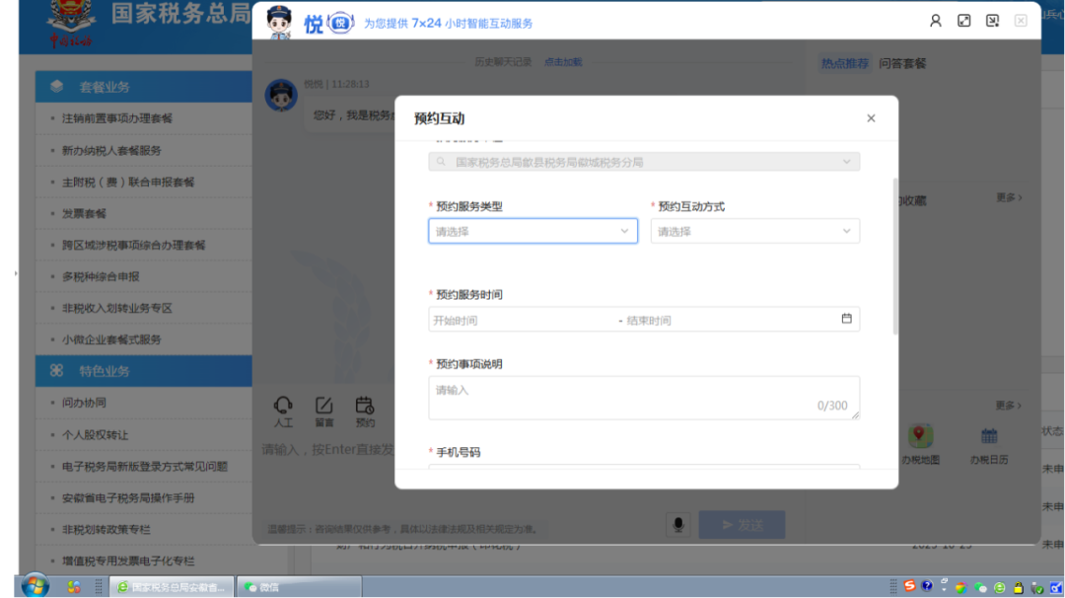Open 增值税专用发票电子化专栏

127,561
